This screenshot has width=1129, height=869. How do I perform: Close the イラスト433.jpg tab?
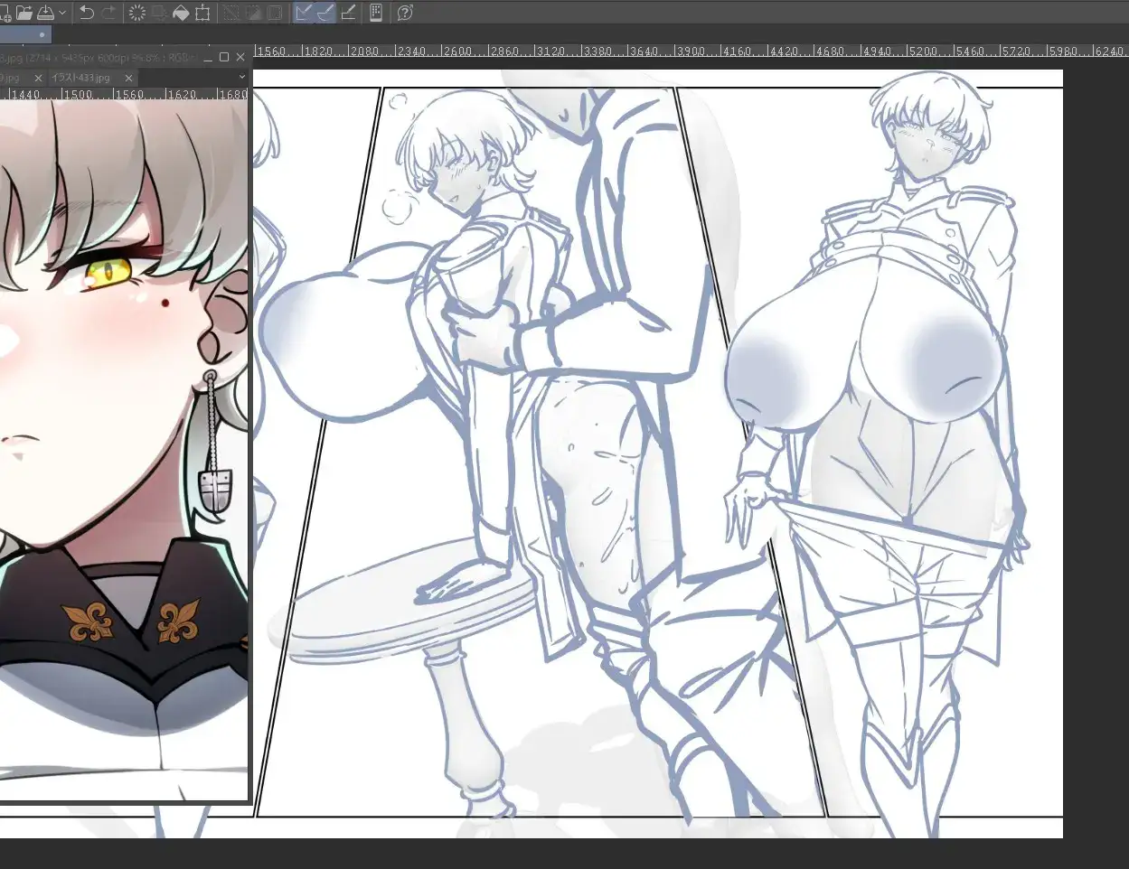(128, 79)
